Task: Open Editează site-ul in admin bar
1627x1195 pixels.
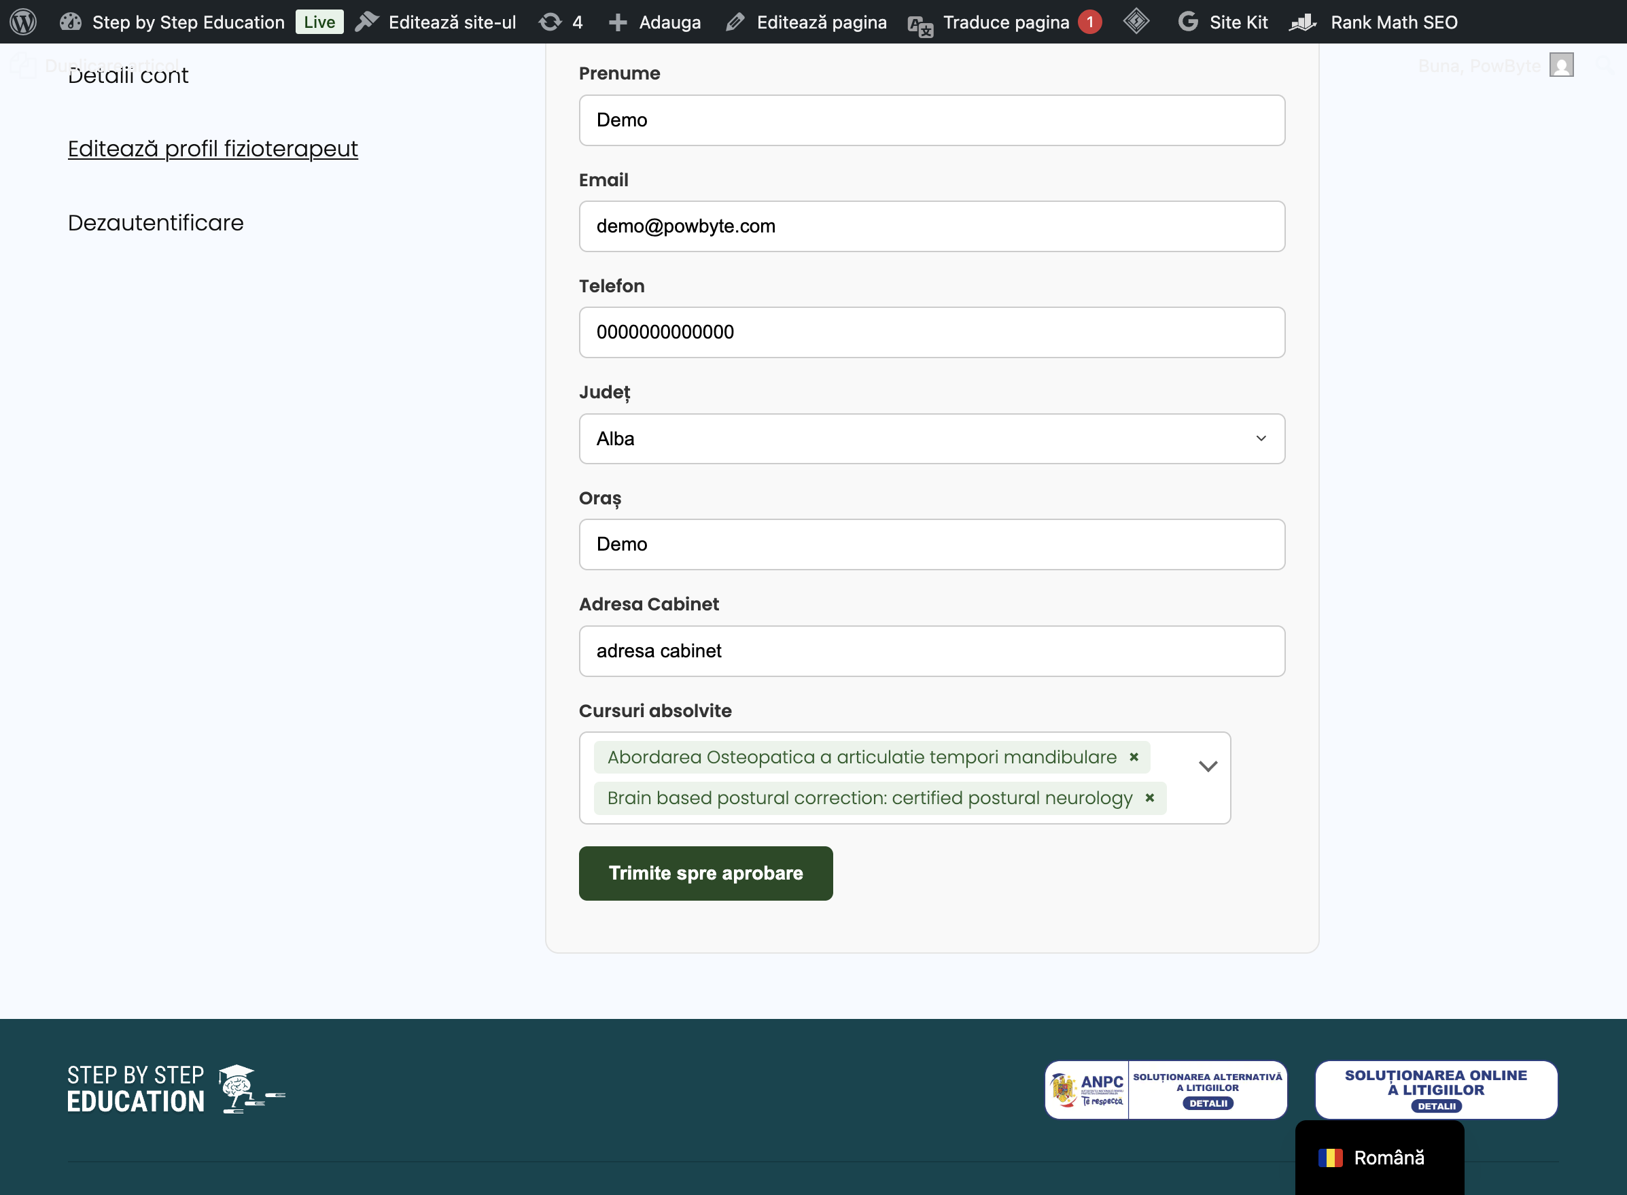Action: pos(436,22)
